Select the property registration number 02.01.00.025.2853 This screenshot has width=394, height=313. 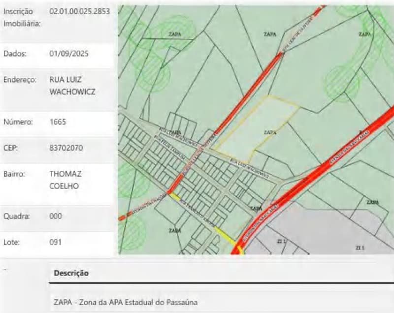tap(80, 11)
